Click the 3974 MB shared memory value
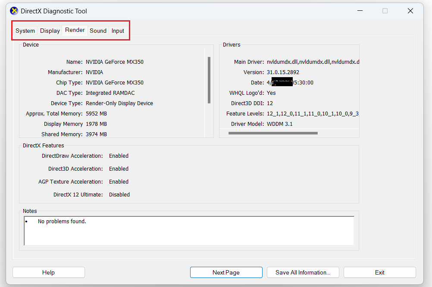The height and width of the screenshot is (287, 432). pyautogui.click(x=96, y=134)
